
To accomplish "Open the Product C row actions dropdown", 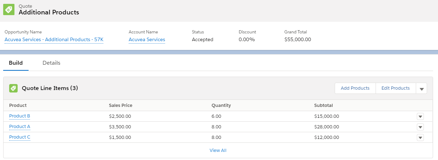I will (x=420, y=137).
